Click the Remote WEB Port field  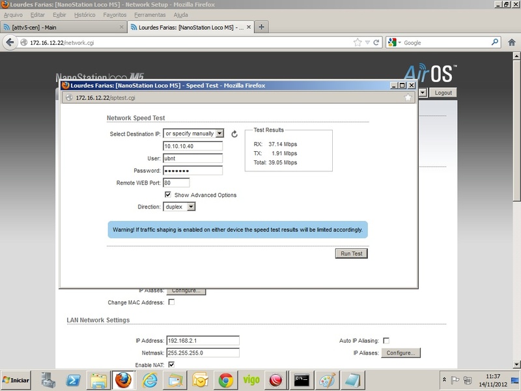coord(176,182)
